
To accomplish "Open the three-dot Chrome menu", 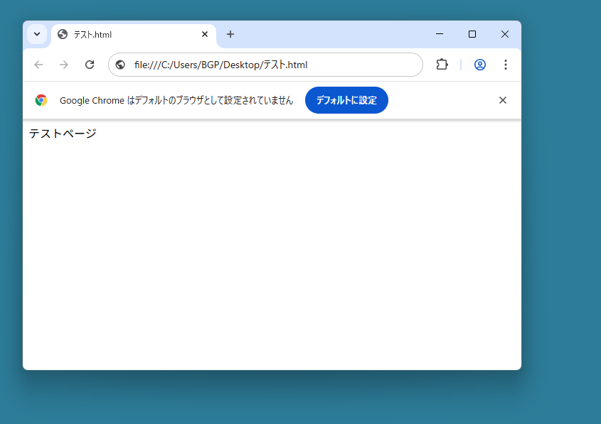I will [x=506, y=65].
